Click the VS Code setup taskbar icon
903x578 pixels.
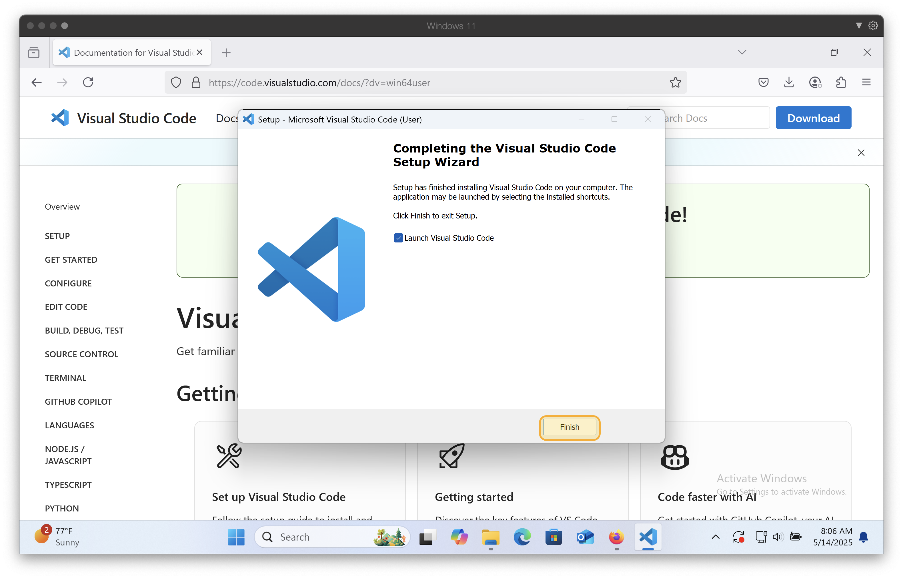coord(648,537)
